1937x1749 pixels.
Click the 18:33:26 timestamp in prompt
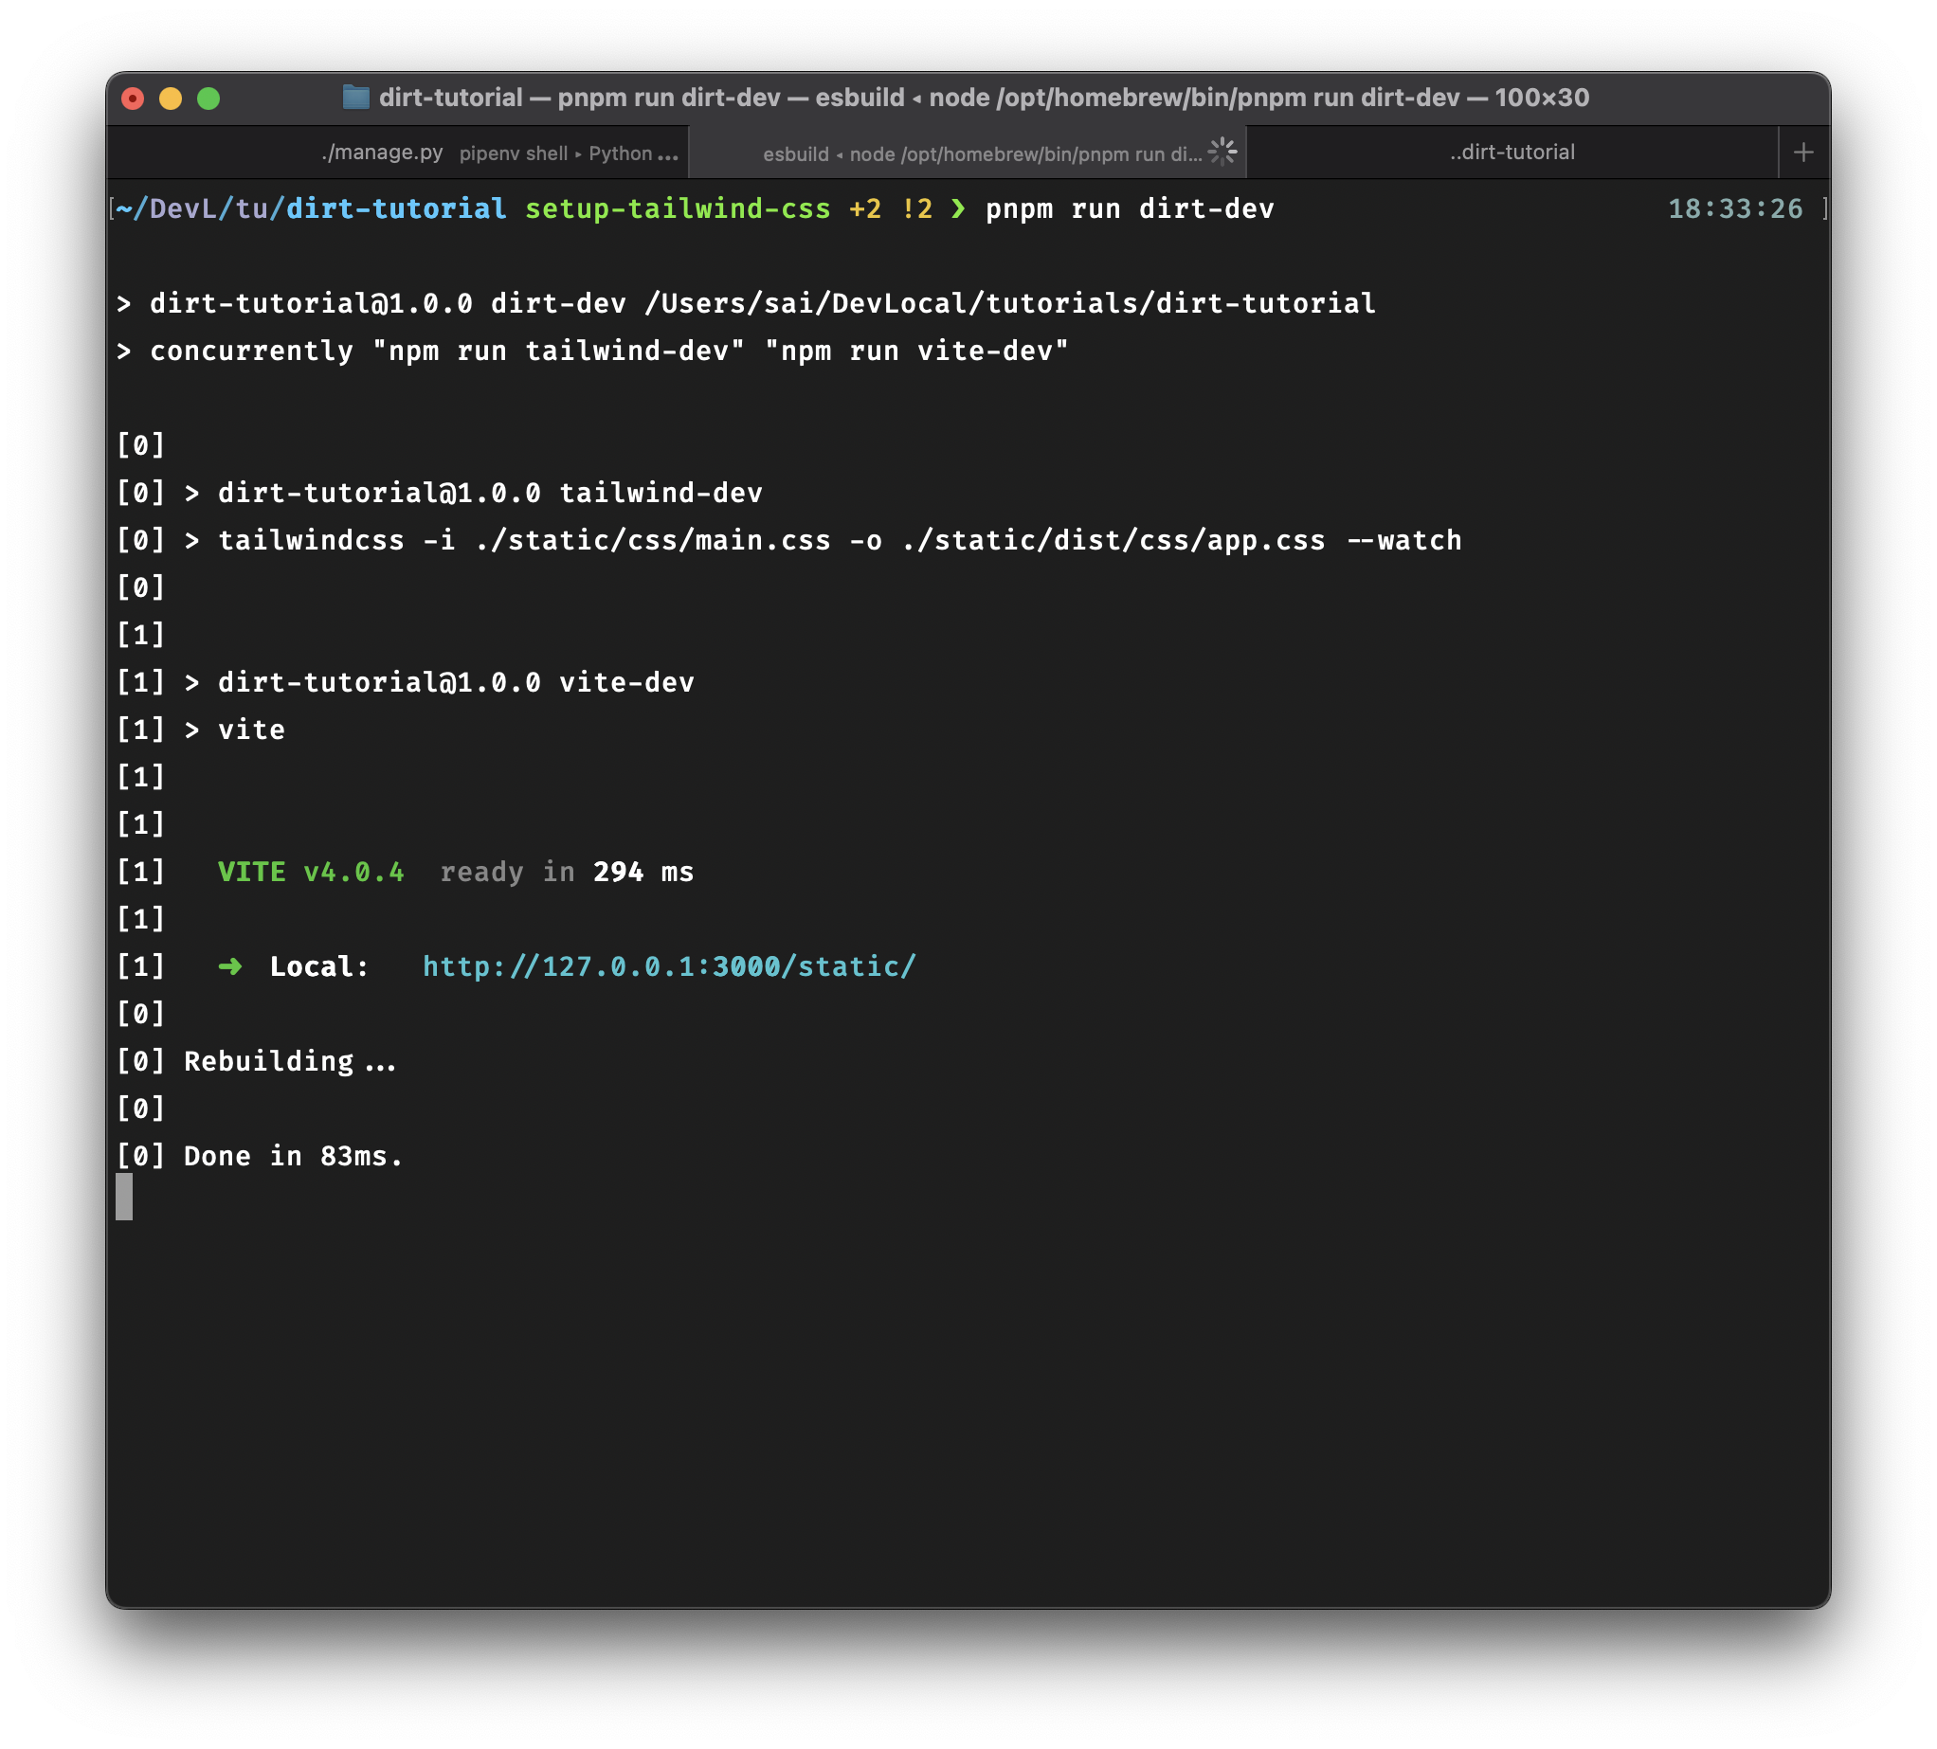pyautogui.click(x=1734, y=208)
